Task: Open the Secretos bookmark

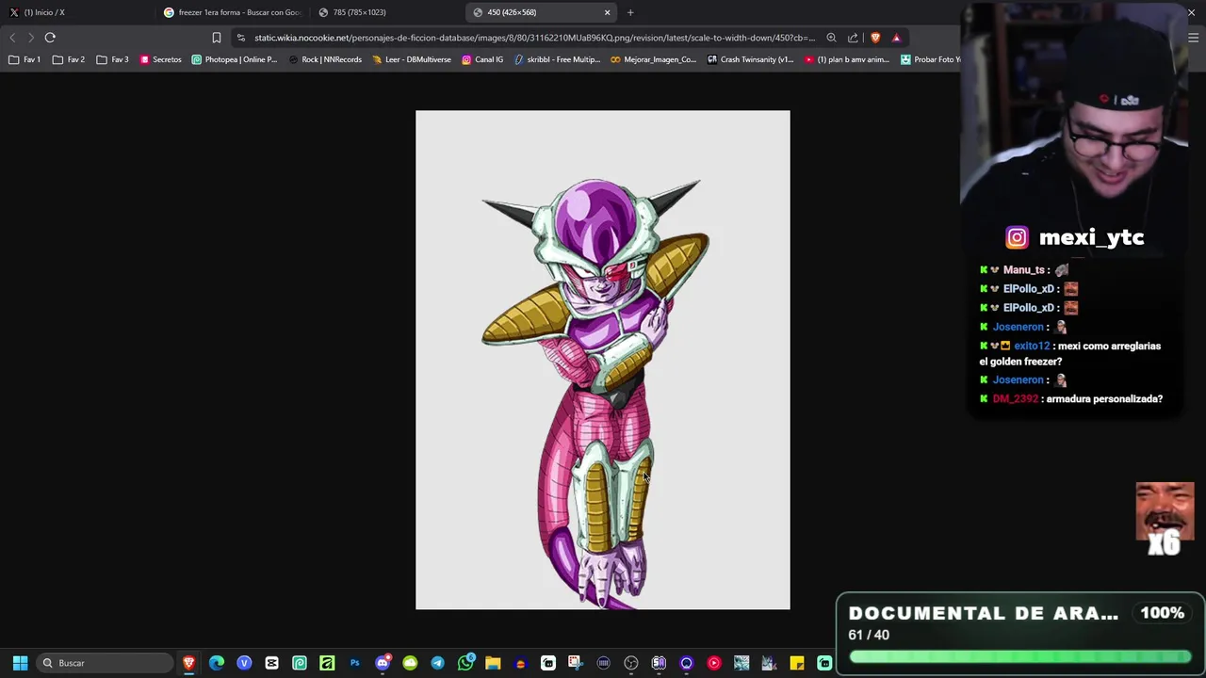Action: point(160,59)
